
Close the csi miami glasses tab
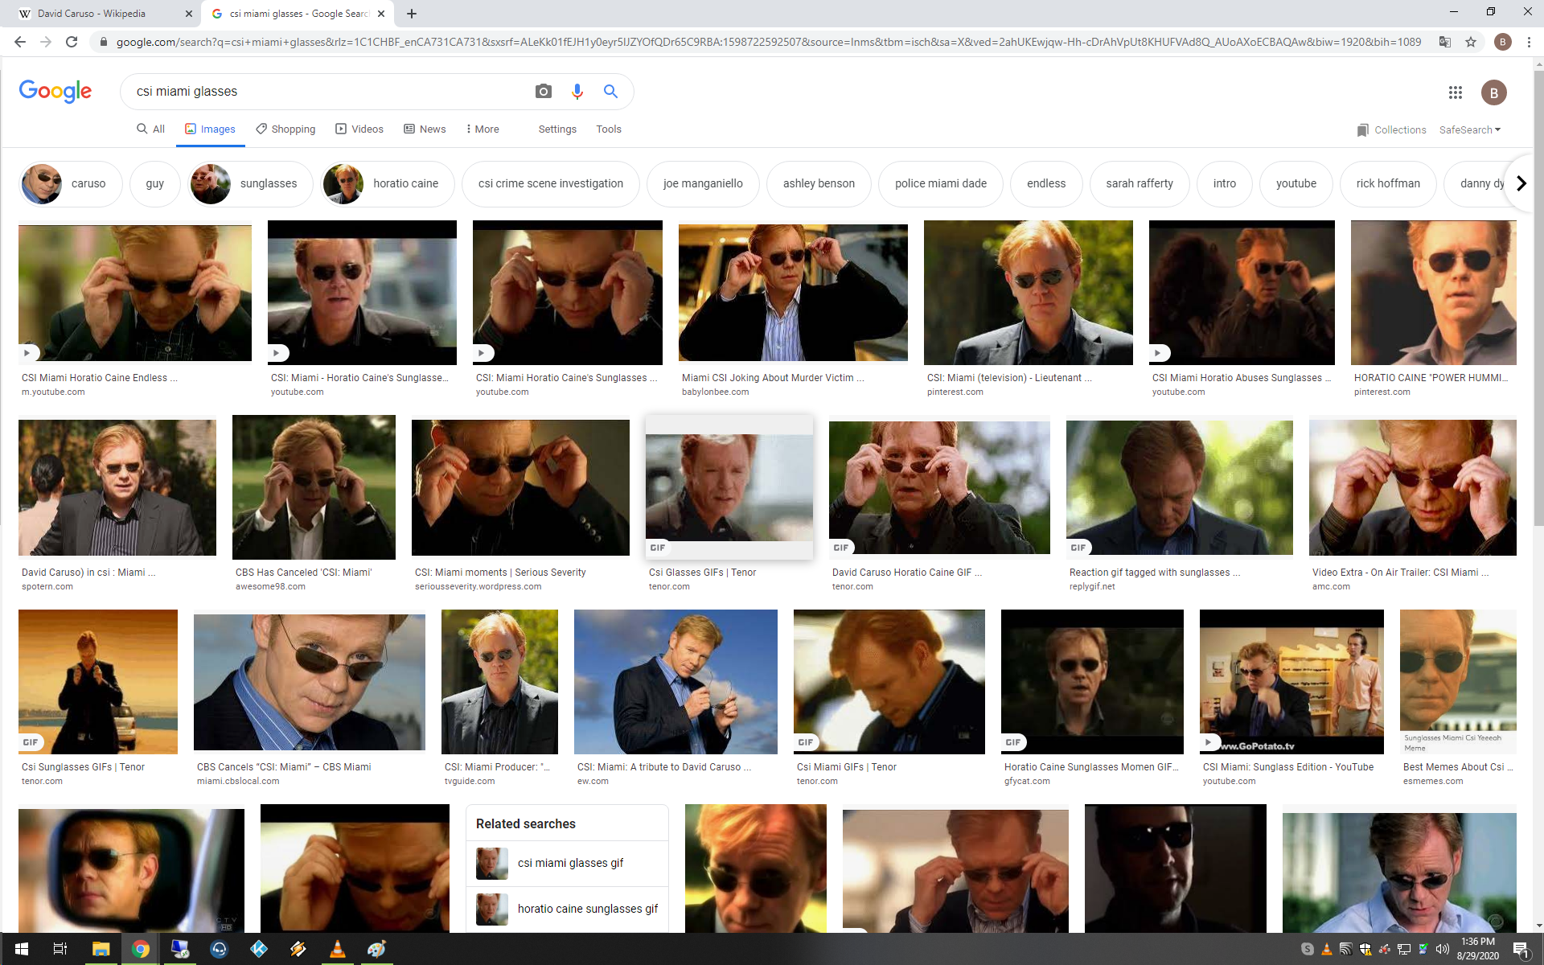pos(381,14)
